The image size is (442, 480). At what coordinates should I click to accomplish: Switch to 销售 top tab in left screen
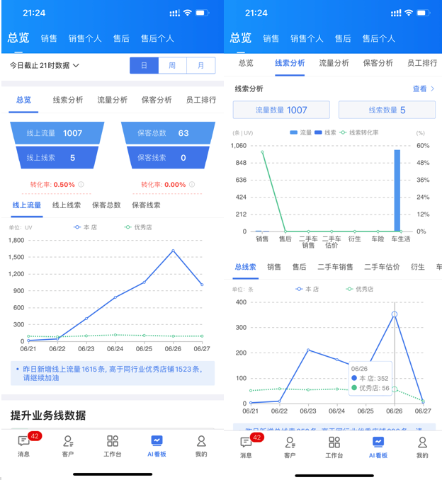[49, 38]
